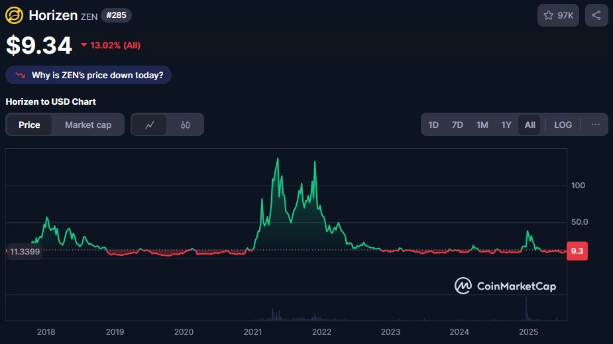Select the Market cap tab

[88, 125]
